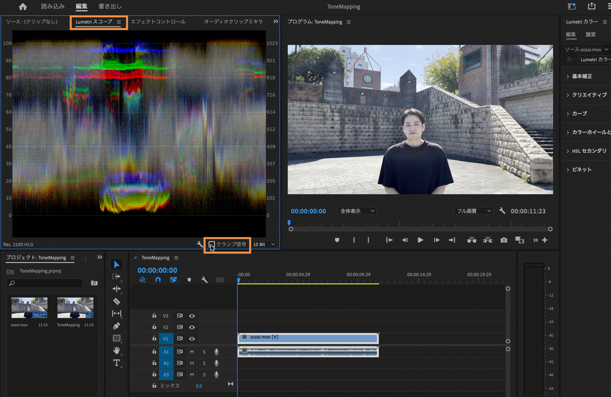The width and height of the screenshot is (611, 397).
Task: Click the Export Frame camera icon
Action: pos(504,240)
